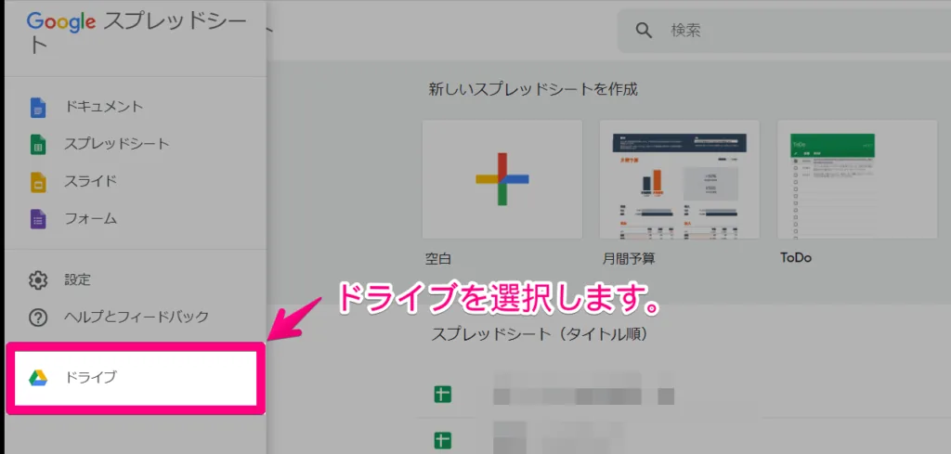Click the ToDo template label
This screenshot has width=951, height=454.
(796, 257)
